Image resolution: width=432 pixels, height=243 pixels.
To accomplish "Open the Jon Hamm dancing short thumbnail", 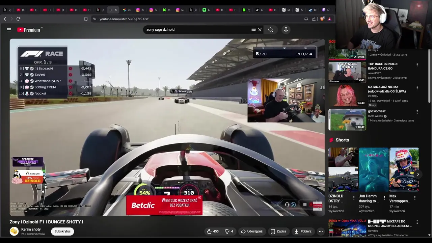I will coord(374,170).
